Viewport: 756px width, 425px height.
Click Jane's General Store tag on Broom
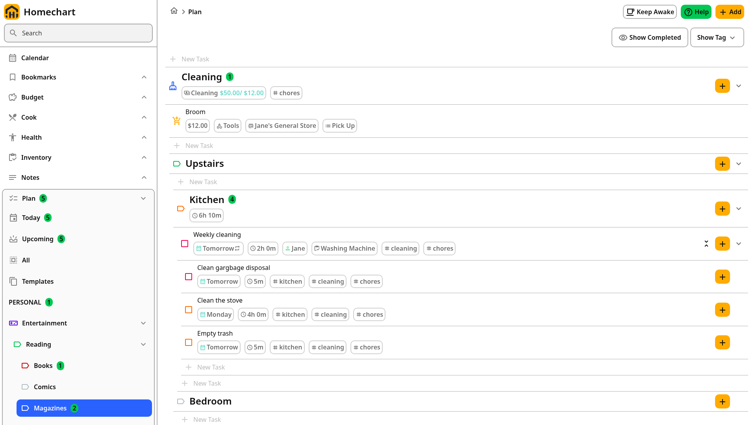(282, 126)
